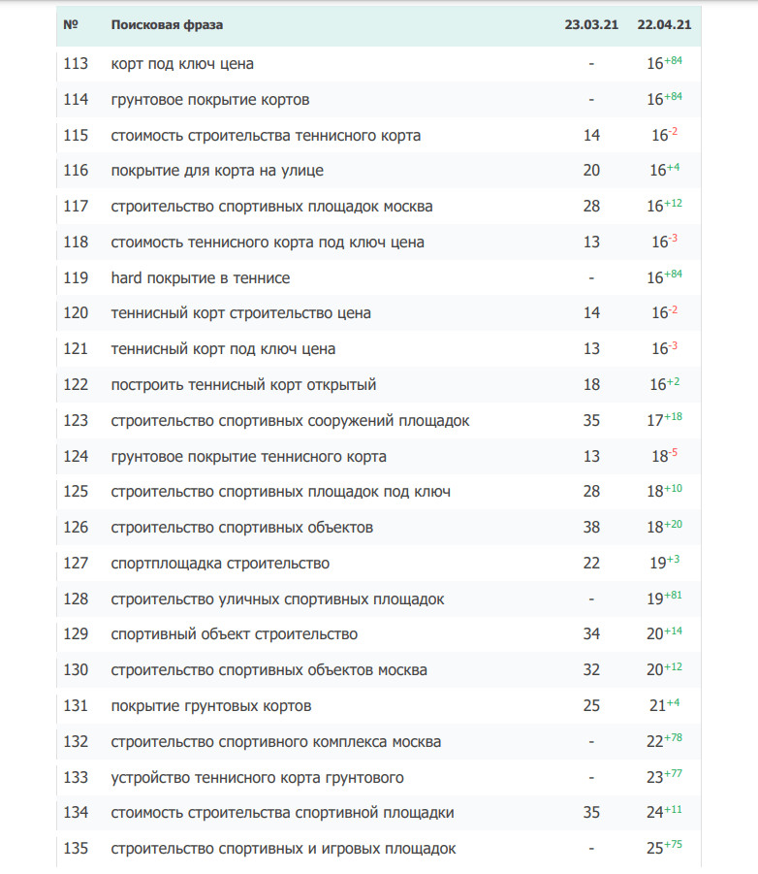Select phrase 'покрытие грунтовых кортов'

[x=211, y=705]
